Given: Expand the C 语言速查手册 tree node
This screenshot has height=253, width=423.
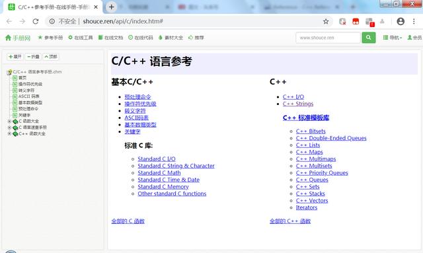Looking at the screenshot, I should tap(9, 127).
